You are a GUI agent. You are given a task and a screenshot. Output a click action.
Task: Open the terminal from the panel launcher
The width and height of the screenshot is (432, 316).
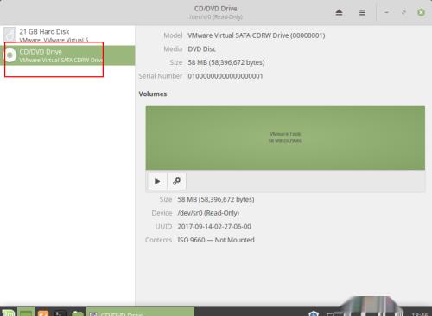tap(60, 313)
